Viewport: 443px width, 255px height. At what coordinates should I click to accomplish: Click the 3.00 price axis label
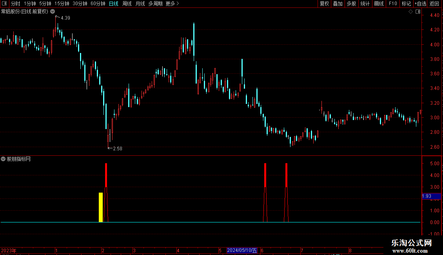click(434, 118)
